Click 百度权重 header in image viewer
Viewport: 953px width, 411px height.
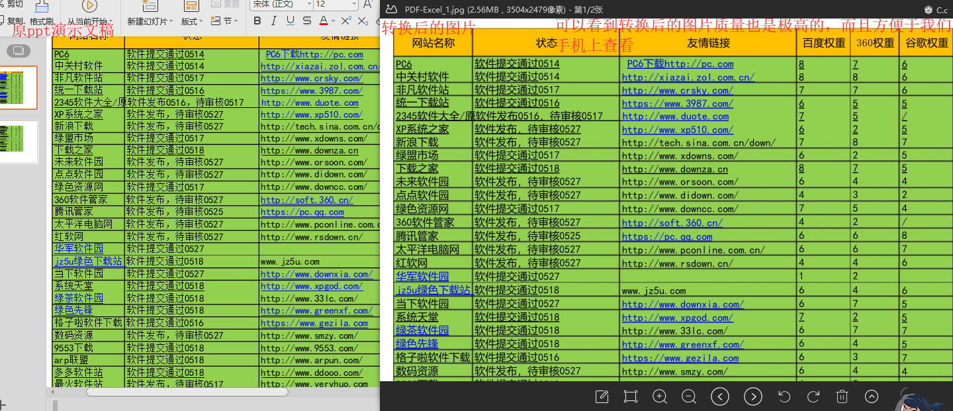tap(823, 43)
